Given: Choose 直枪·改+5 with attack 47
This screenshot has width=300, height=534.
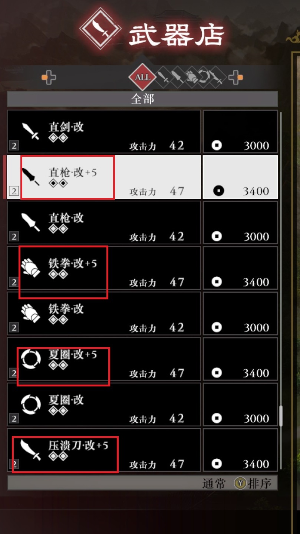Looking at the screenshot, I should [104, 177].
